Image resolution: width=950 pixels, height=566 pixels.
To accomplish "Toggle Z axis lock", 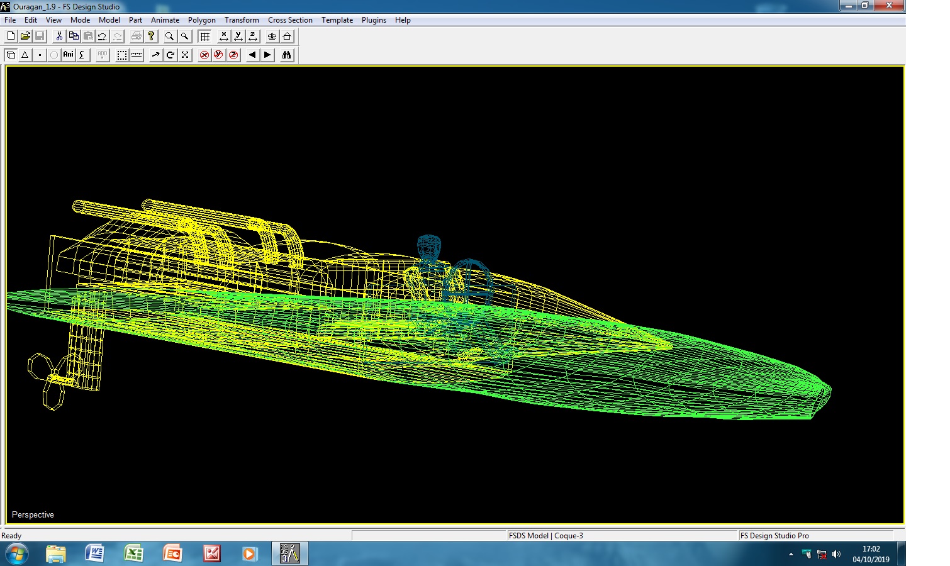I will click(x=233, y=55).
